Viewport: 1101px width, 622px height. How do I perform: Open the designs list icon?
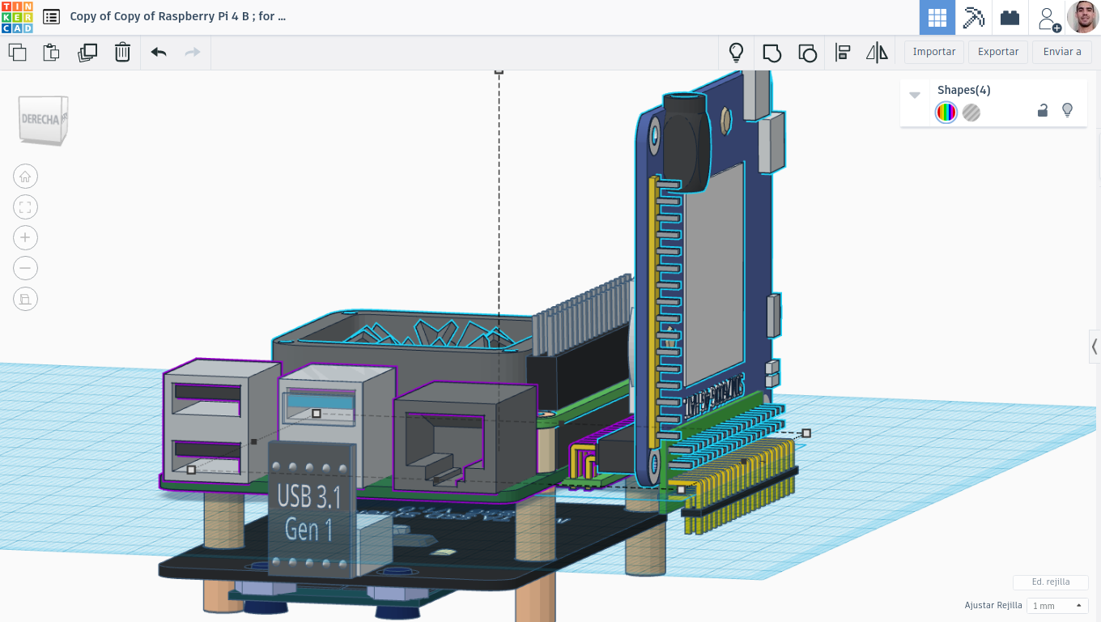pos(51,16)
